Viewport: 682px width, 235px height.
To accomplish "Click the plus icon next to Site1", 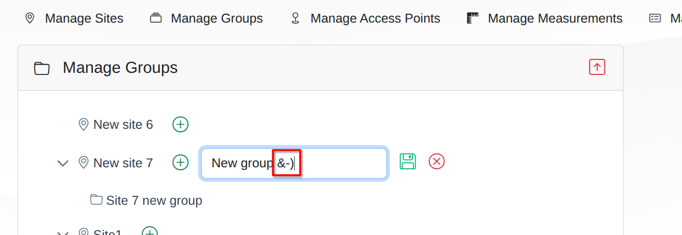I will tap(149, 231).
